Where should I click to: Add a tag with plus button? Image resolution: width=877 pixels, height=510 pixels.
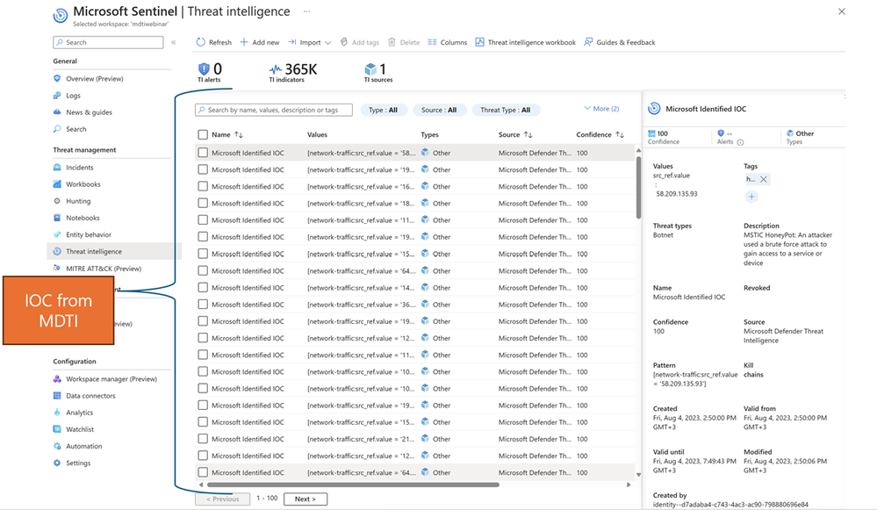[x=751, y=197]
